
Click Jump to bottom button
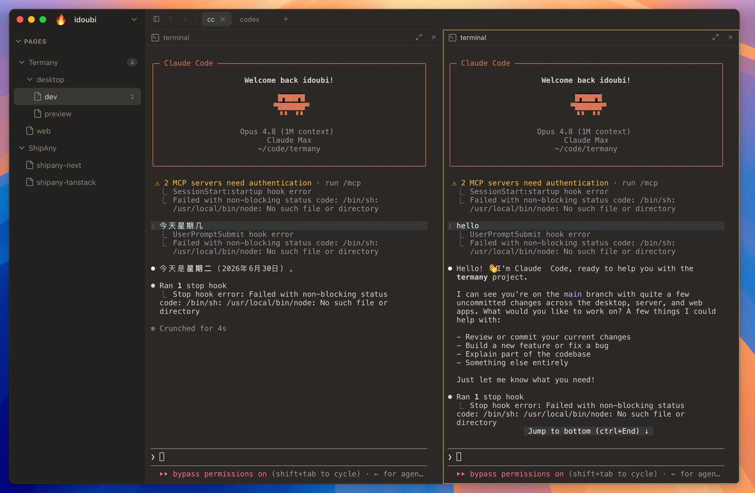[x=588, y=431]
